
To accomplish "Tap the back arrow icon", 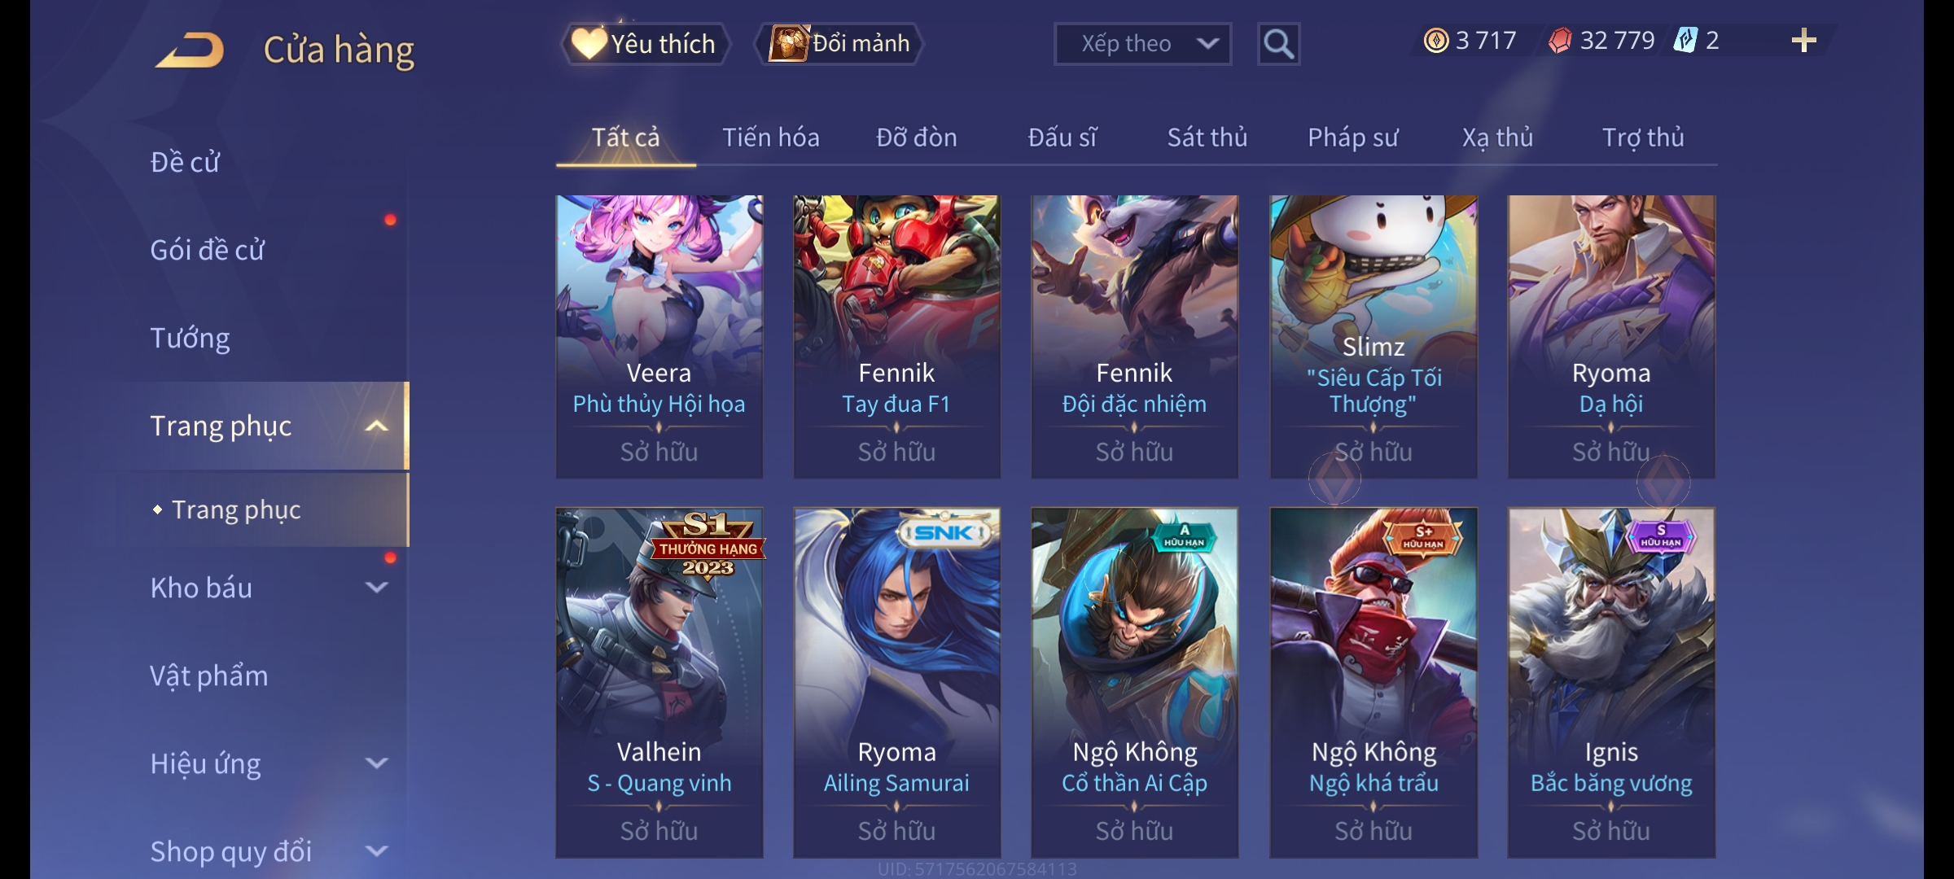I will (191, 50).
